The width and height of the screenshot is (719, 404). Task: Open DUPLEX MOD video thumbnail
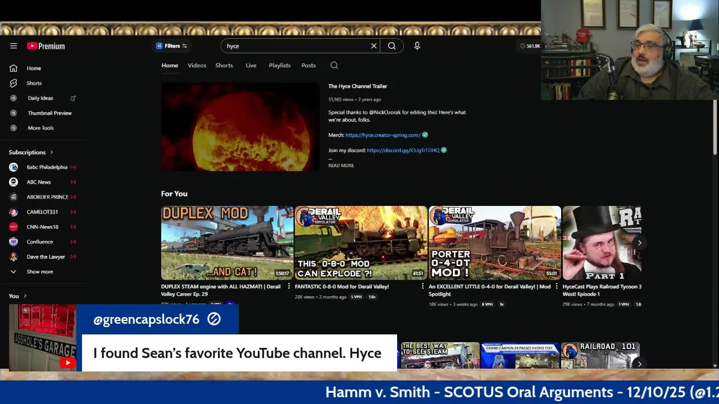click(227, 243)
